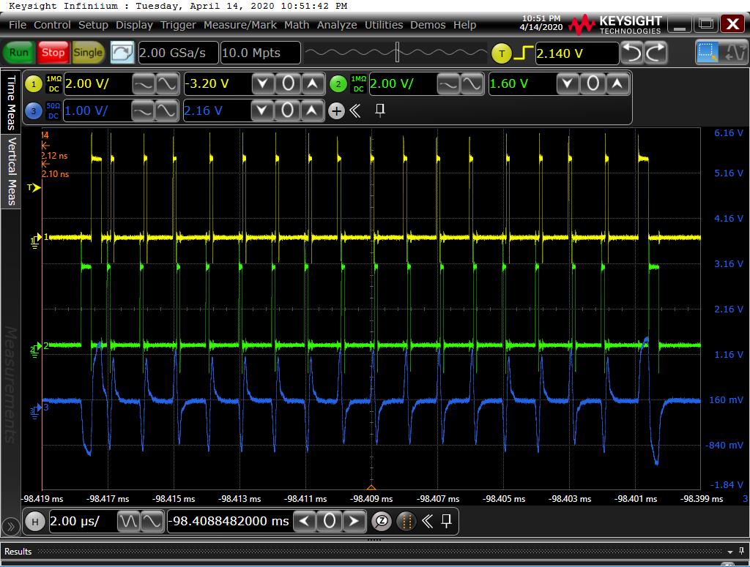Select the zoom box selection tool
This screenshot has height=567, width=750.
[708, 53]
